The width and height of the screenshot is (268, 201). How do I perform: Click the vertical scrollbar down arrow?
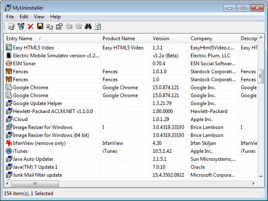coord(261,176)
